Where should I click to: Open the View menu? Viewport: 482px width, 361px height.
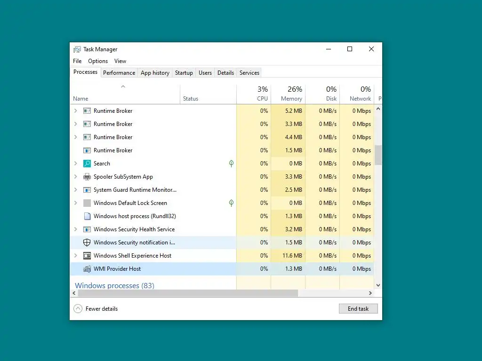click(x=120, y=61)
